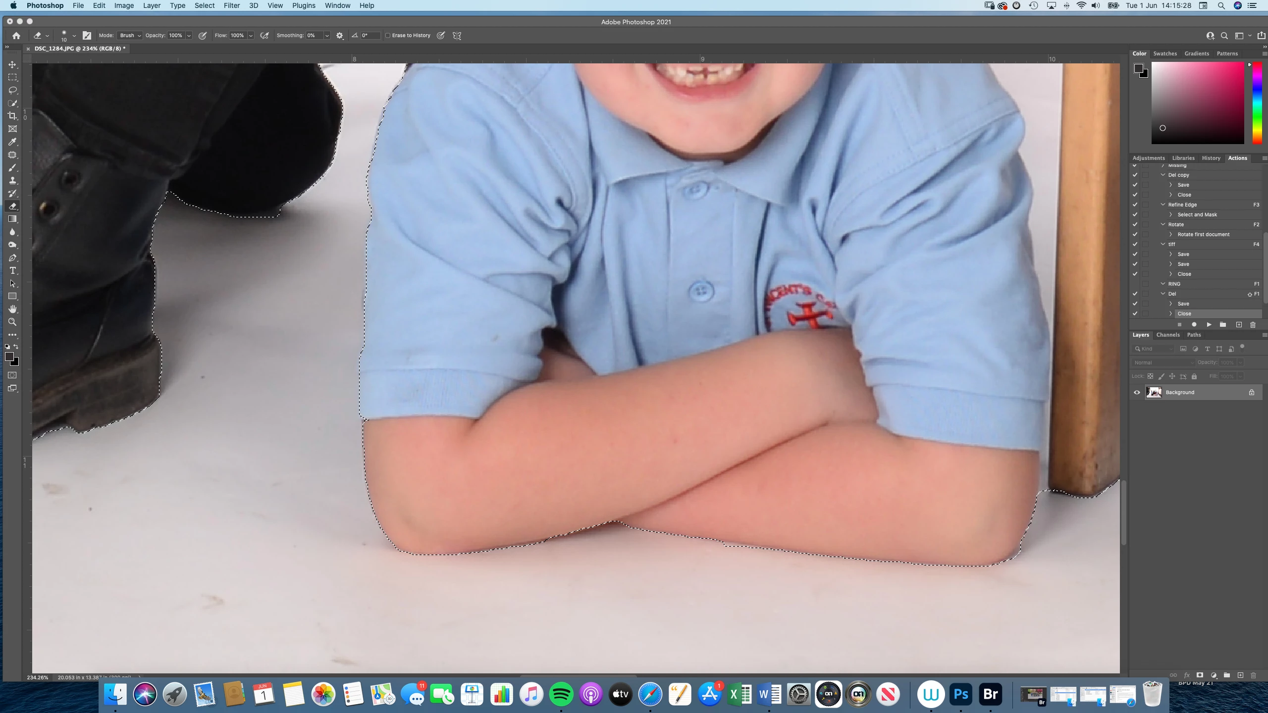Select the Hand tool
This screenshot has width=1268, height=713.
pyautogui.click(x=13, y=309)
